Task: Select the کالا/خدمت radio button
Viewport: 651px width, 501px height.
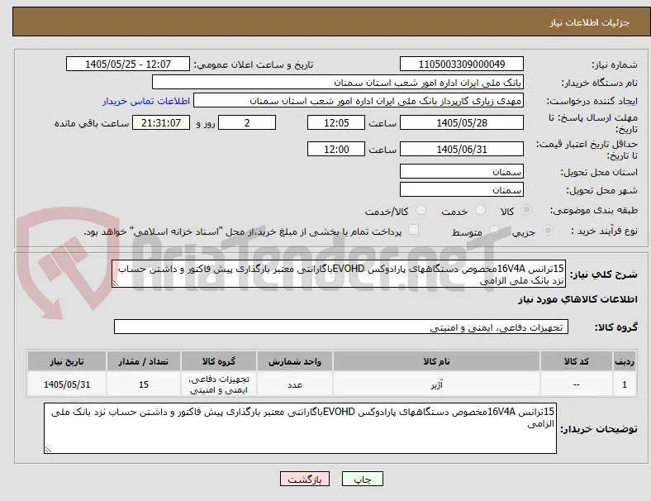Action: click(421, 210)
